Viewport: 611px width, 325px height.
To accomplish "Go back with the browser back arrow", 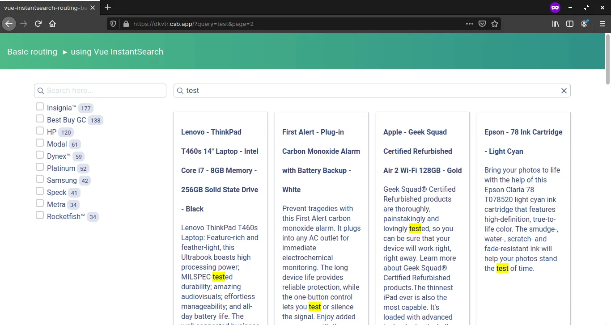I will pos(9,24).
